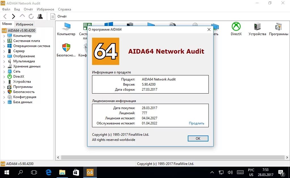Viewport: 290px width, 178px height.
Task: Click the network icon in system tray
Action: [x=221, y=172]
